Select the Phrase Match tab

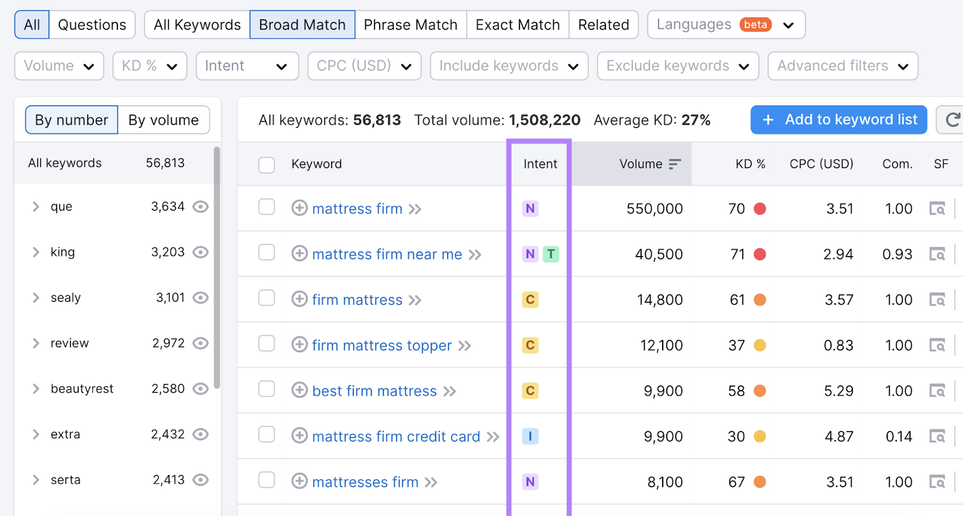[410, 25]
